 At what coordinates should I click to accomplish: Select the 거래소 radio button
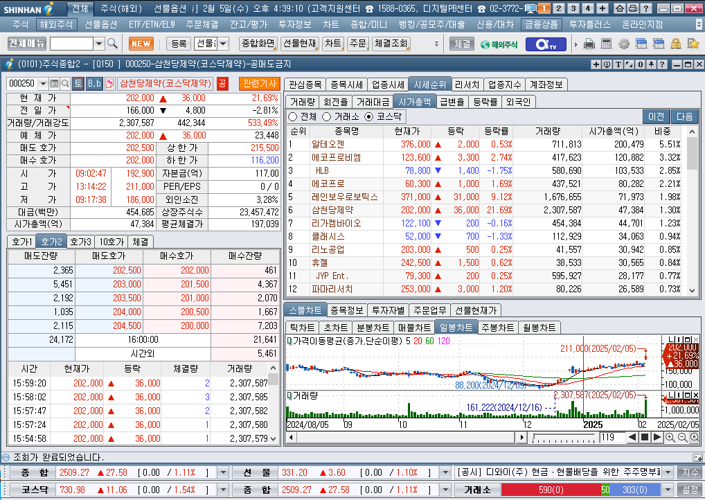pyautogui.click(x=326, y=116)
